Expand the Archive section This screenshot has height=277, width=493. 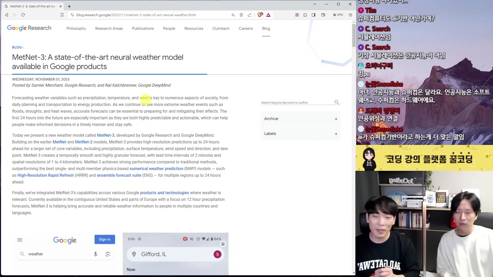click(x=300, y=119)
